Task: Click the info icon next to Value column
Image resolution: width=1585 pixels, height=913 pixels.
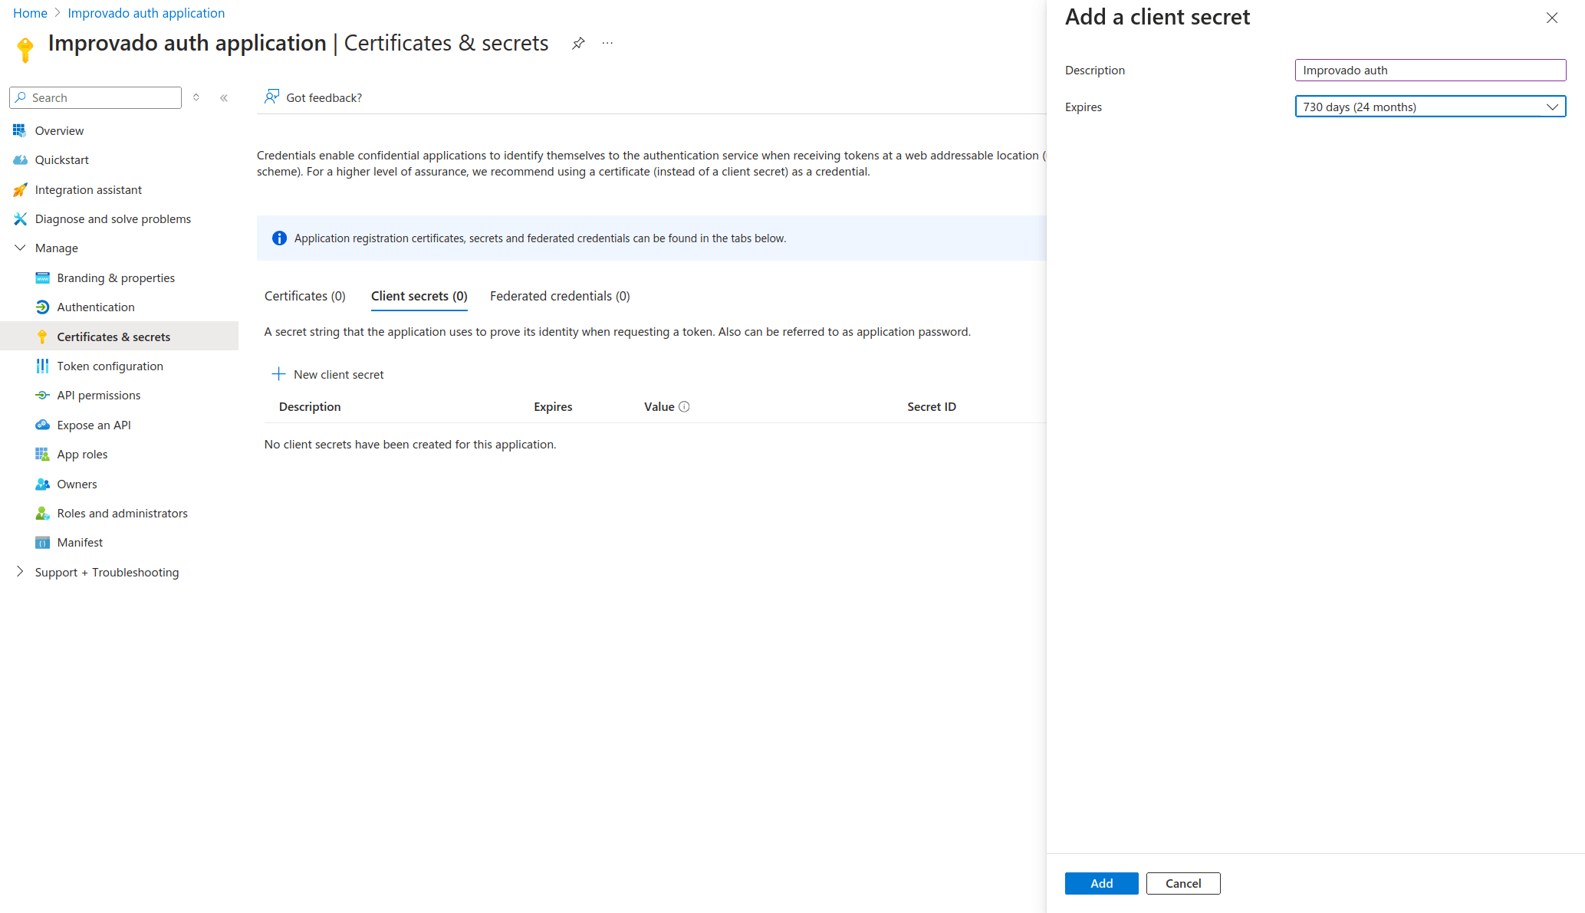Action: [x=684, y=407]
